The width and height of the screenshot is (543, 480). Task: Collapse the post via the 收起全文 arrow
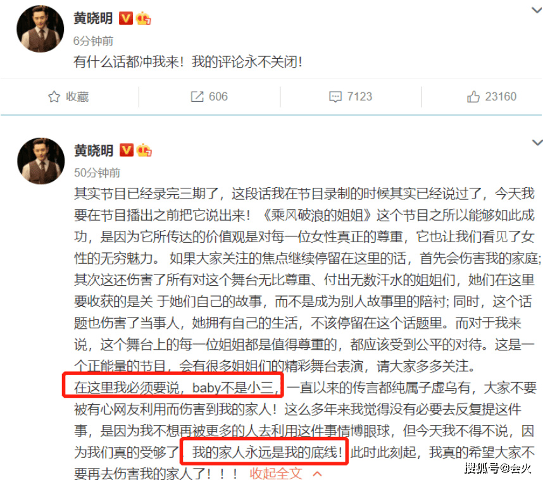tap(318, 474)
